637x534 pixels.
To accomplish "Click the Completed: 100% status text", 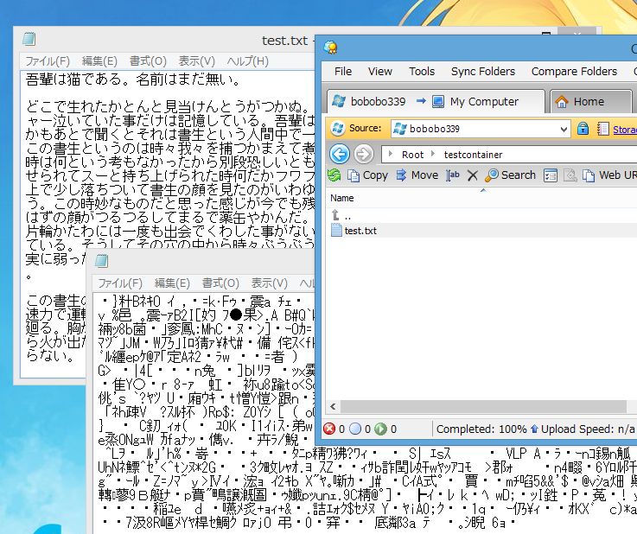I will point(481,429).
